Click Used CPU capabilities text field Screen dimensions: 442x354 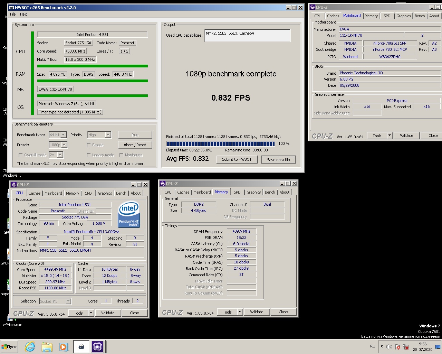[247, 36]
